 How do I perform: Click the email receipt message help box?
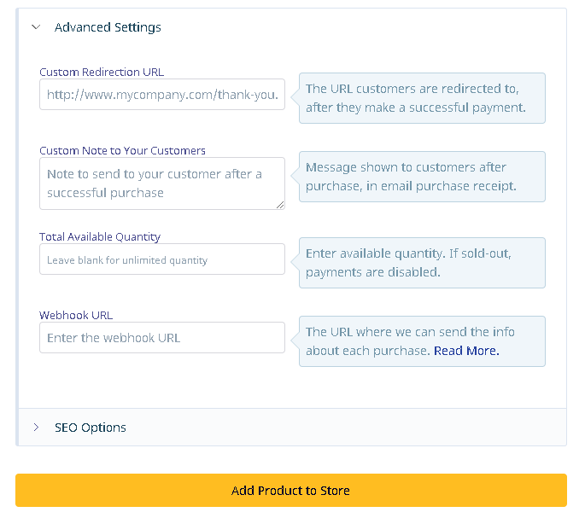pyautogui.click(x=423, y=177)
